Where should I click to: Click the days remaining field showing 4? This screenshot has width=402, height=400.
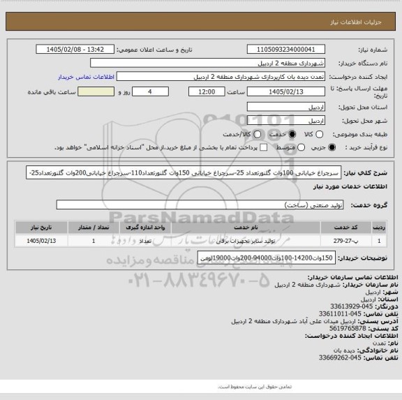tap(150, 91)
